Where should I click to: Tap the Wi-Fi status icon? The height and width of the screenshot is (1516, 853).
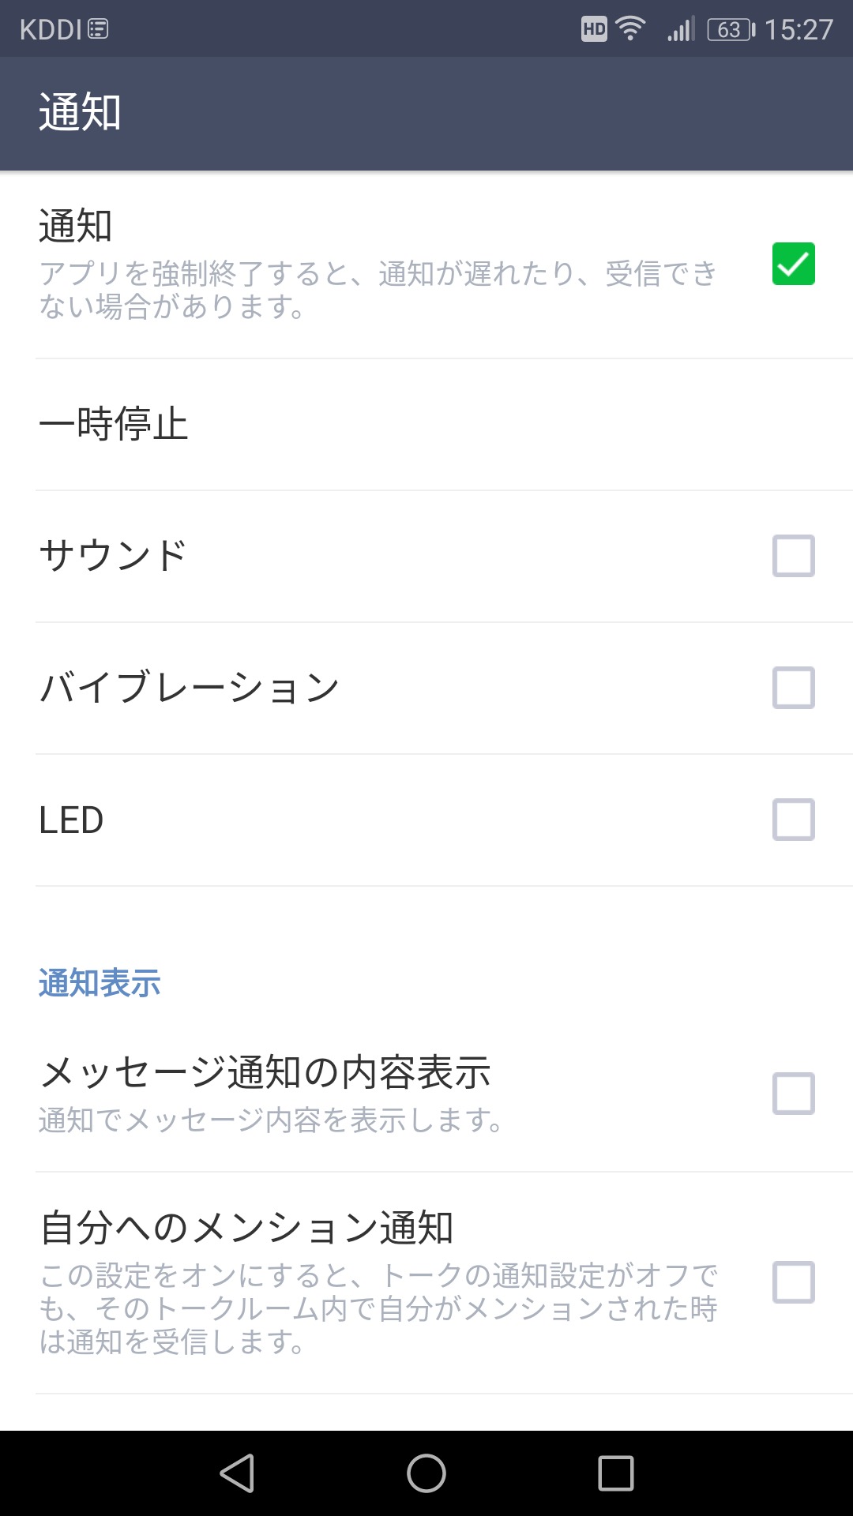pyautogui.click(x=630, y=30)
